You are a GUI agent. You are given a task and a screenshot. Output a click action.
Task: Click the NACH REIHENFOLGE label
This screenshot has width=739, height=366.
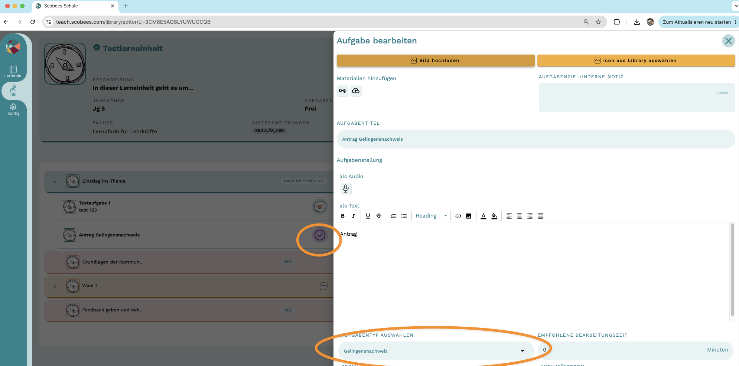(304, 181)
